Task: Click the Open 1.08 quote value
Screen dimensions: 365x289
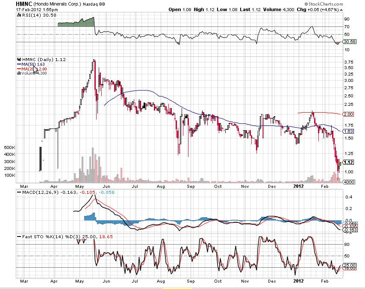Action: point(180,9)
